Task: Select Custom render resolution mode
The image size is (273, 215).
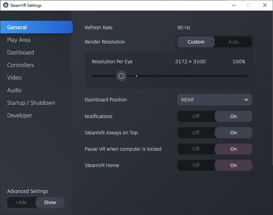Action: 196,42
